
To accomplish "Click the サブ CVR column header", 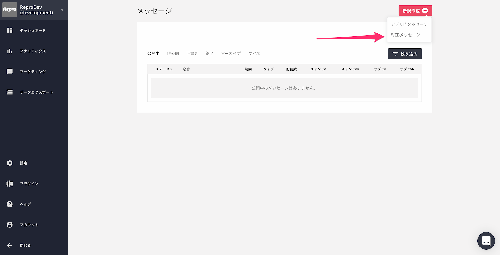I will click(407, 69).
